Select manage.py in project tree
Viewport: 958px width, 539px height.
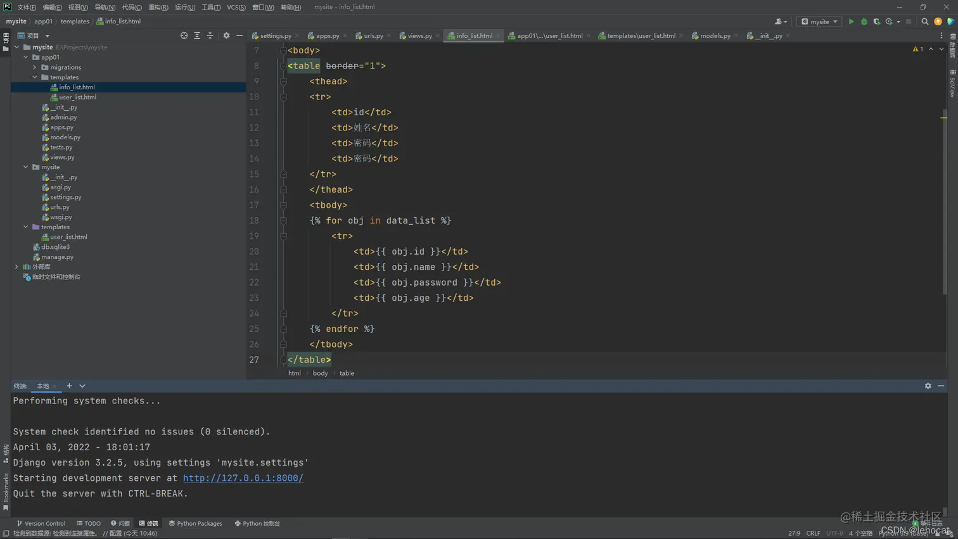[x=53, y=257]
